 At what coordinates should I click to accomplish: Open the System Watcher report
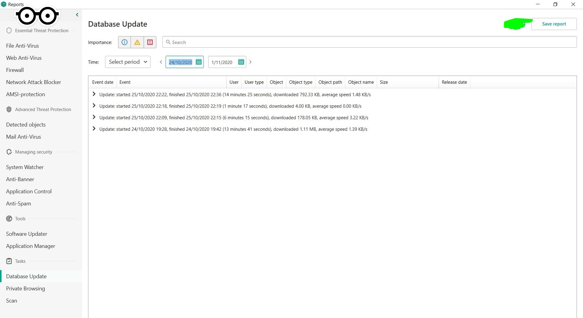[x=25, y=167]
